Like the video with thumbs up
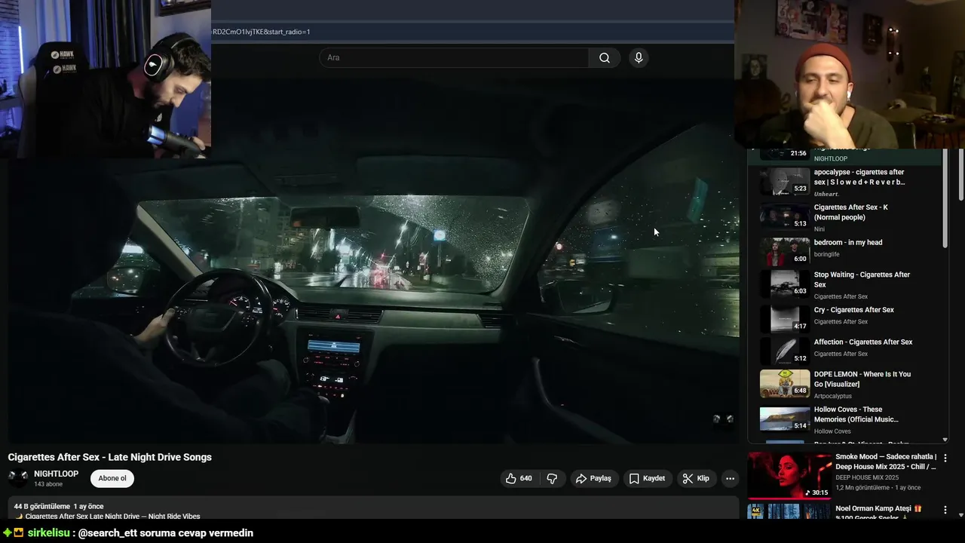Screen dimensions: 965x543 [x=519, y=478]
